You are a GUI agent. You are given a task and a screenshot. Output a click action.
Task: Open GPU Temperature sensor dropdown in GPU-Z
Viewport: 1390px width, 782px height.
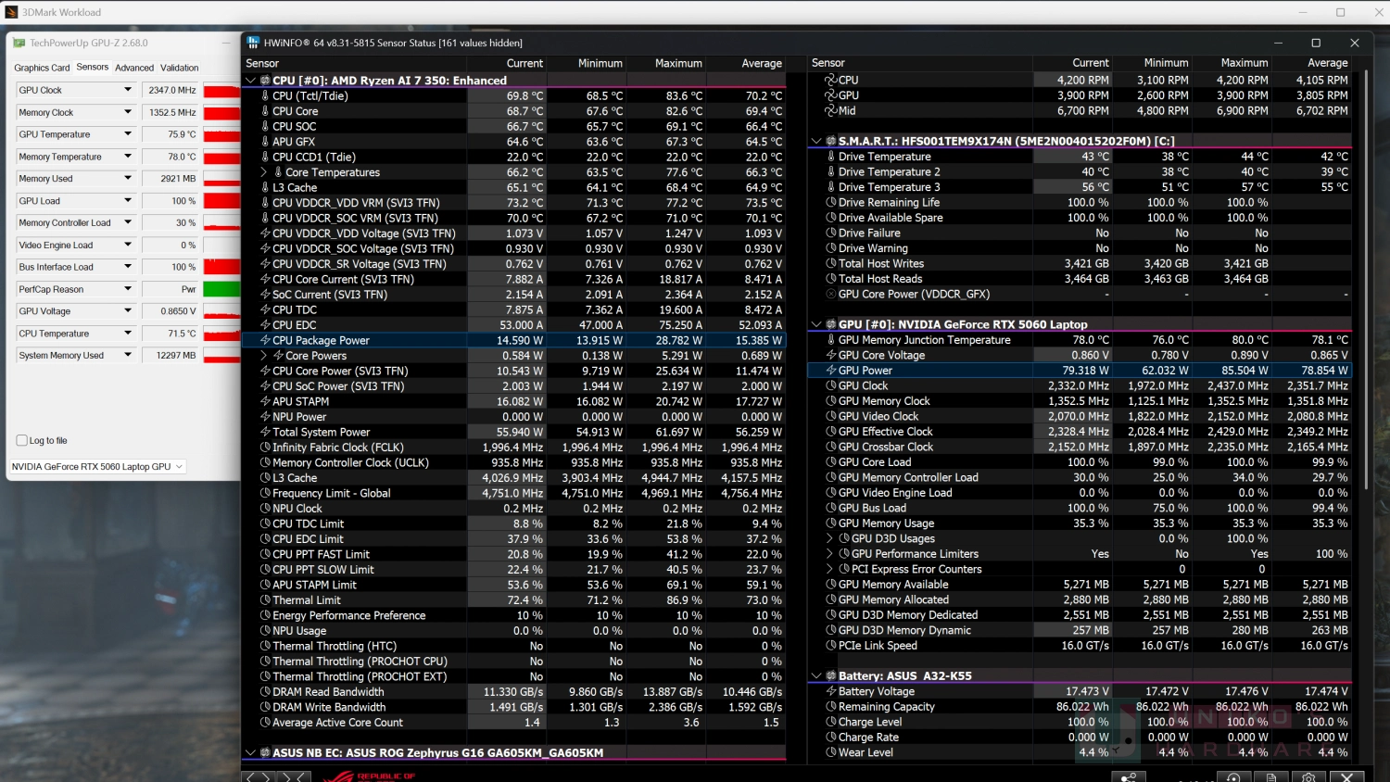pos(128,134)
